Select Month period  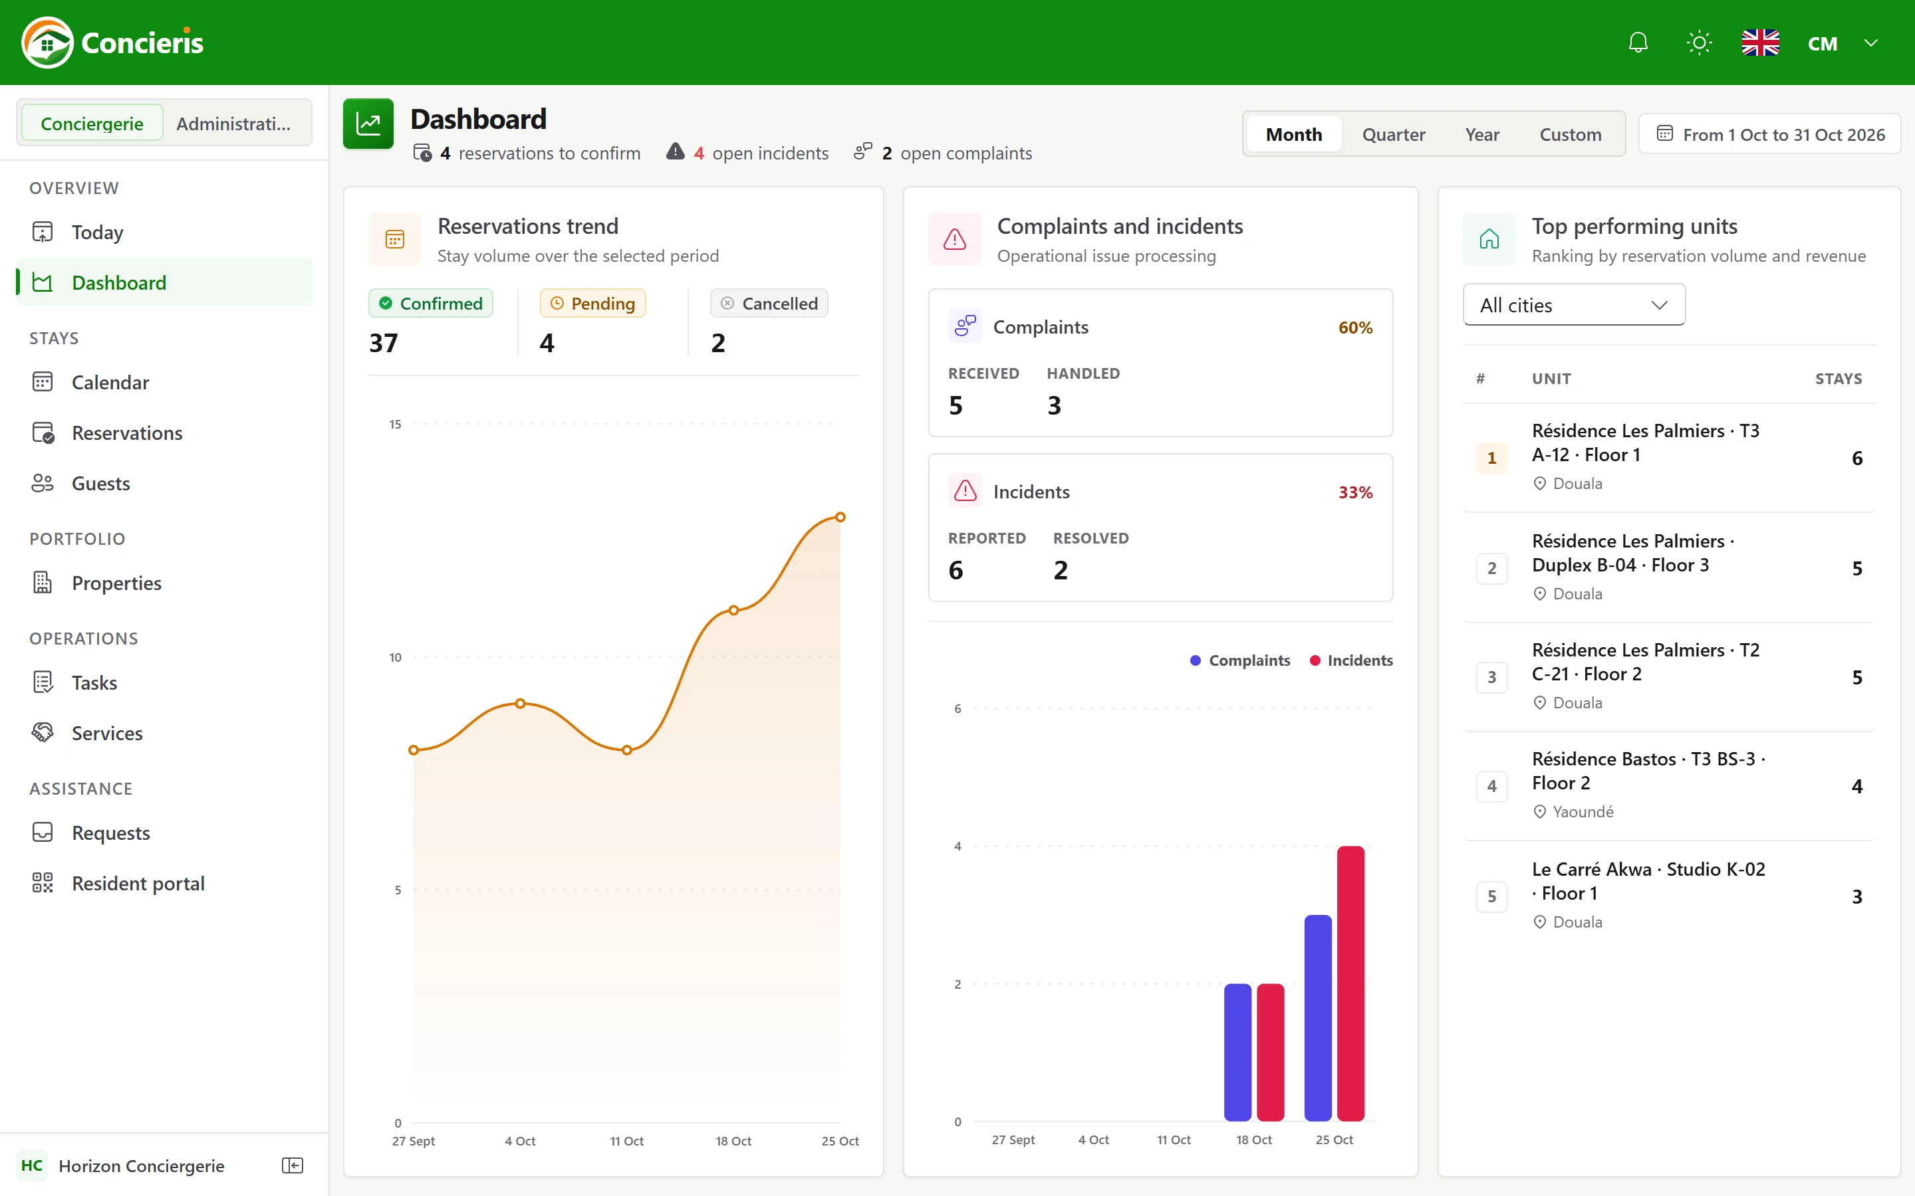click(1294, 134)
